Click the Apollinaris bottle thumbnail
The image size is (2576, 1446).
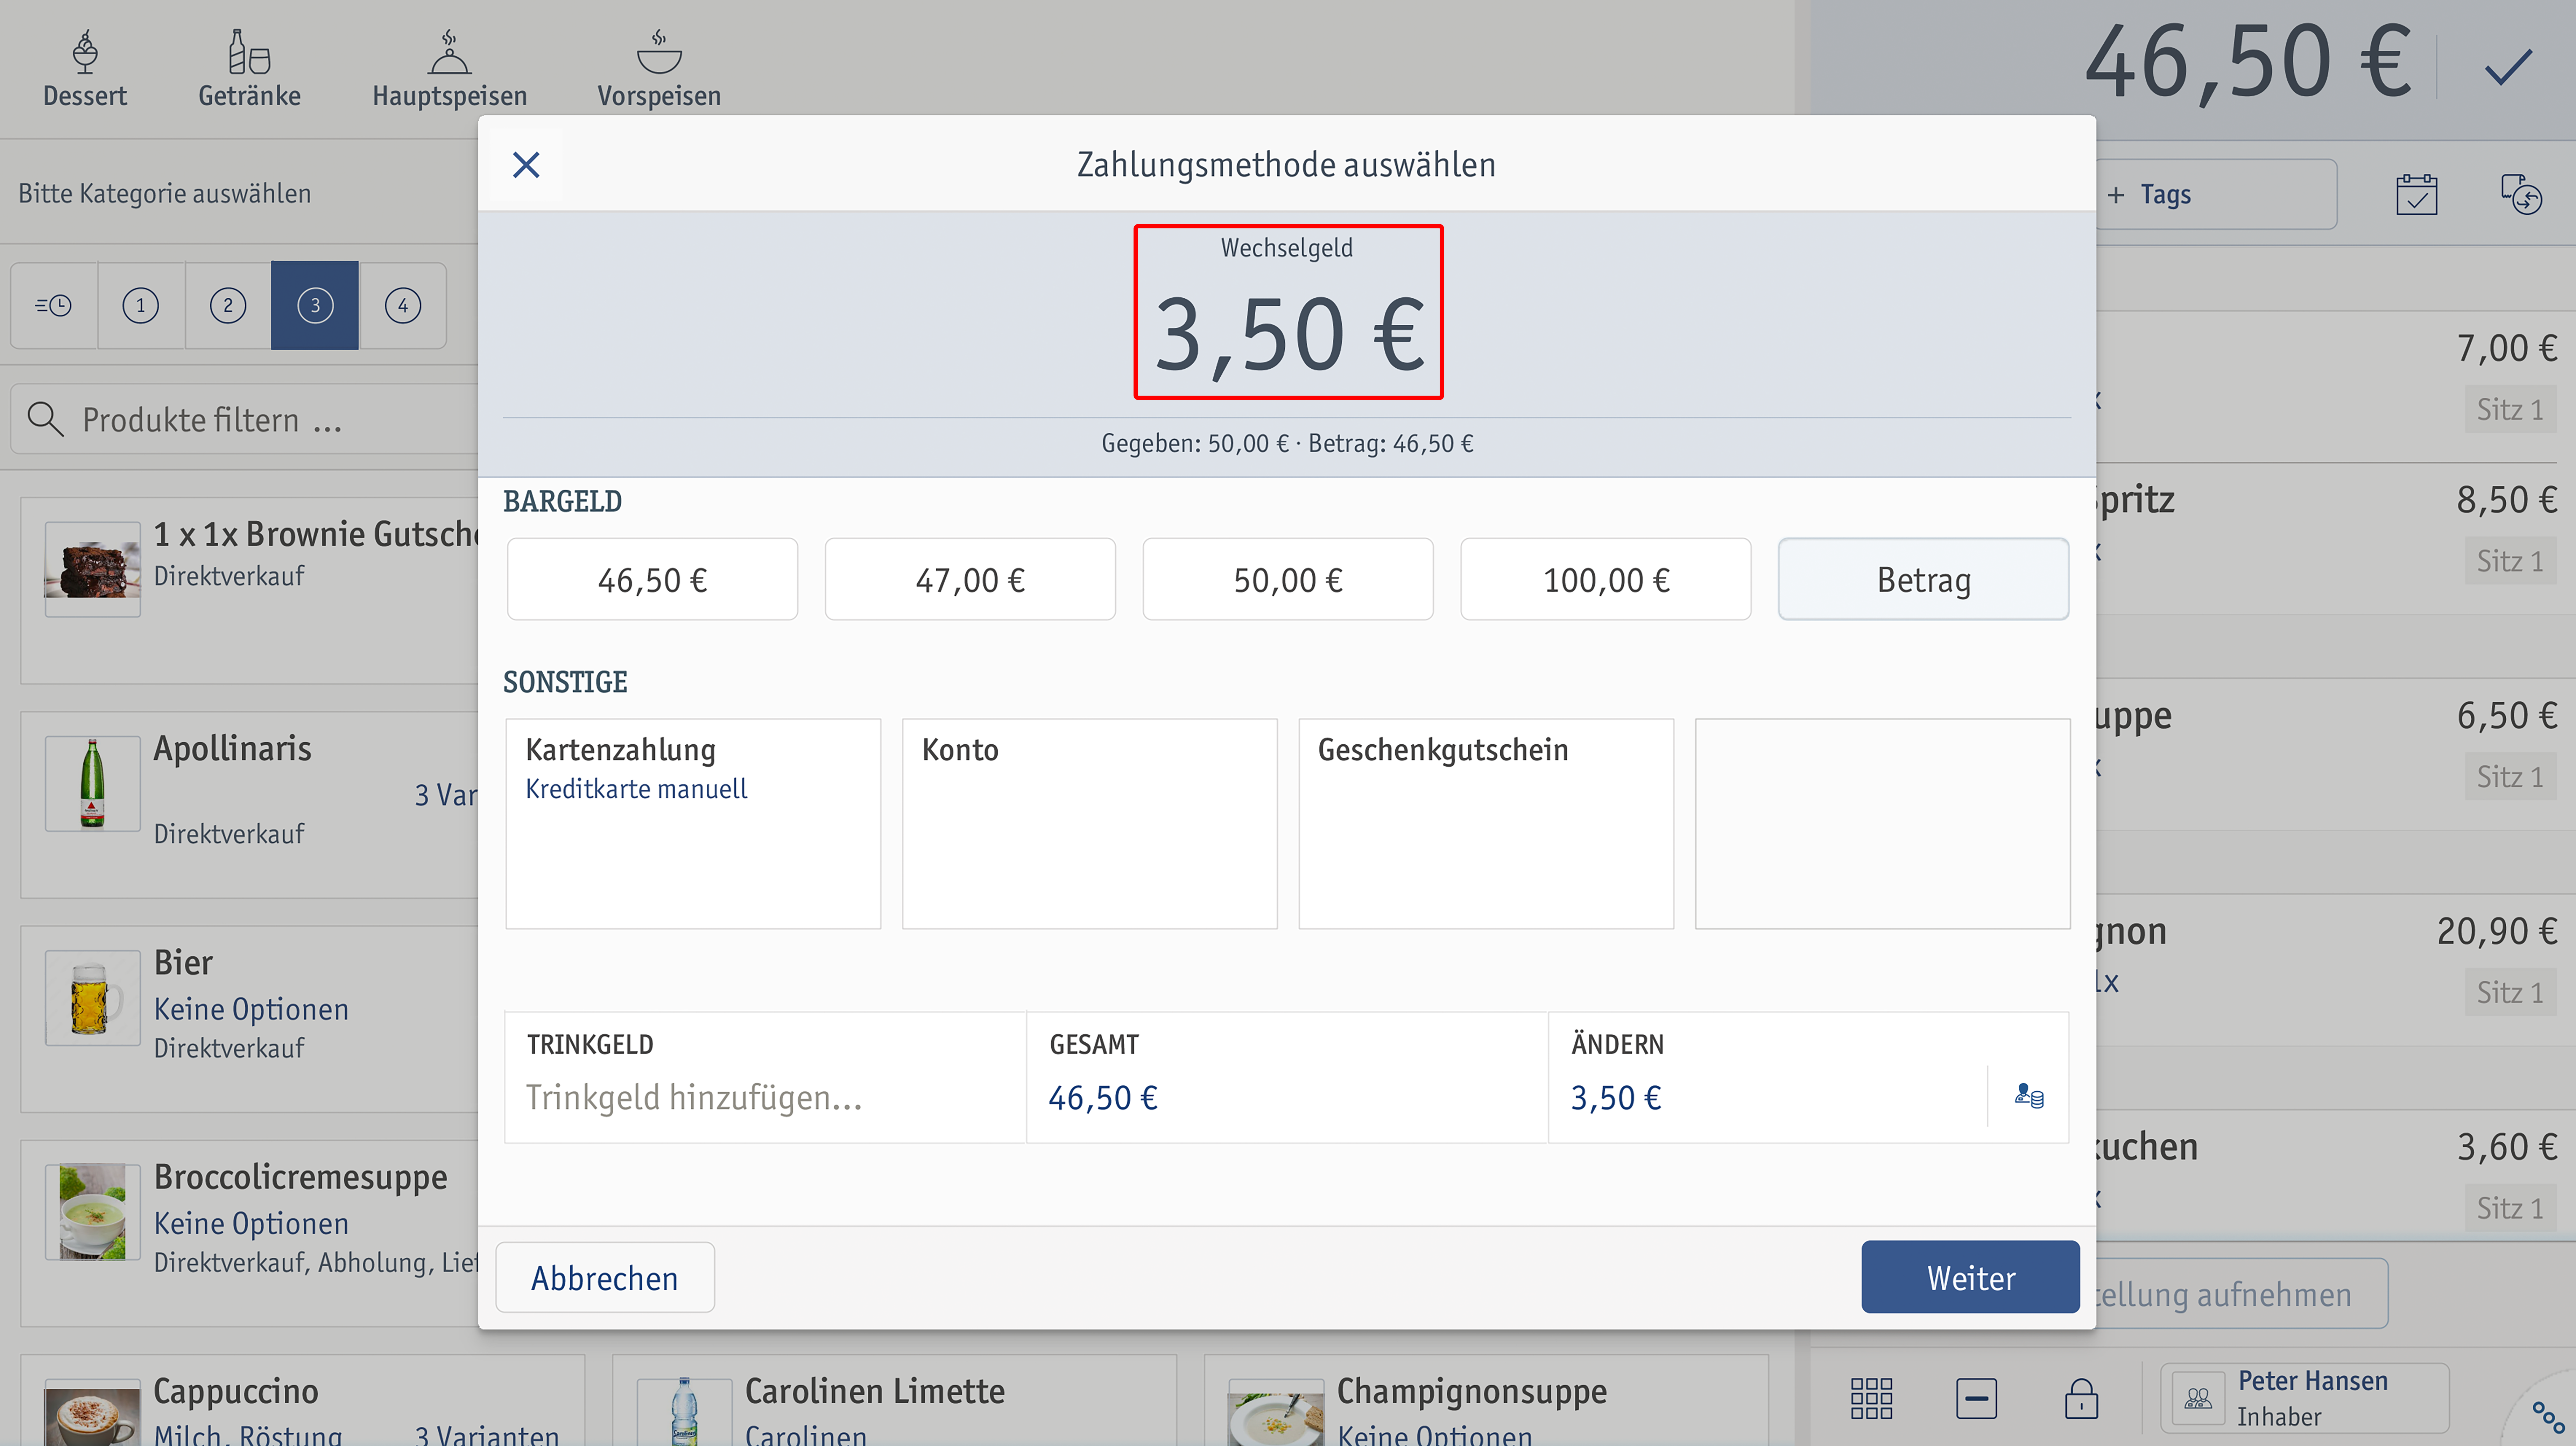[x=92, y=783]
